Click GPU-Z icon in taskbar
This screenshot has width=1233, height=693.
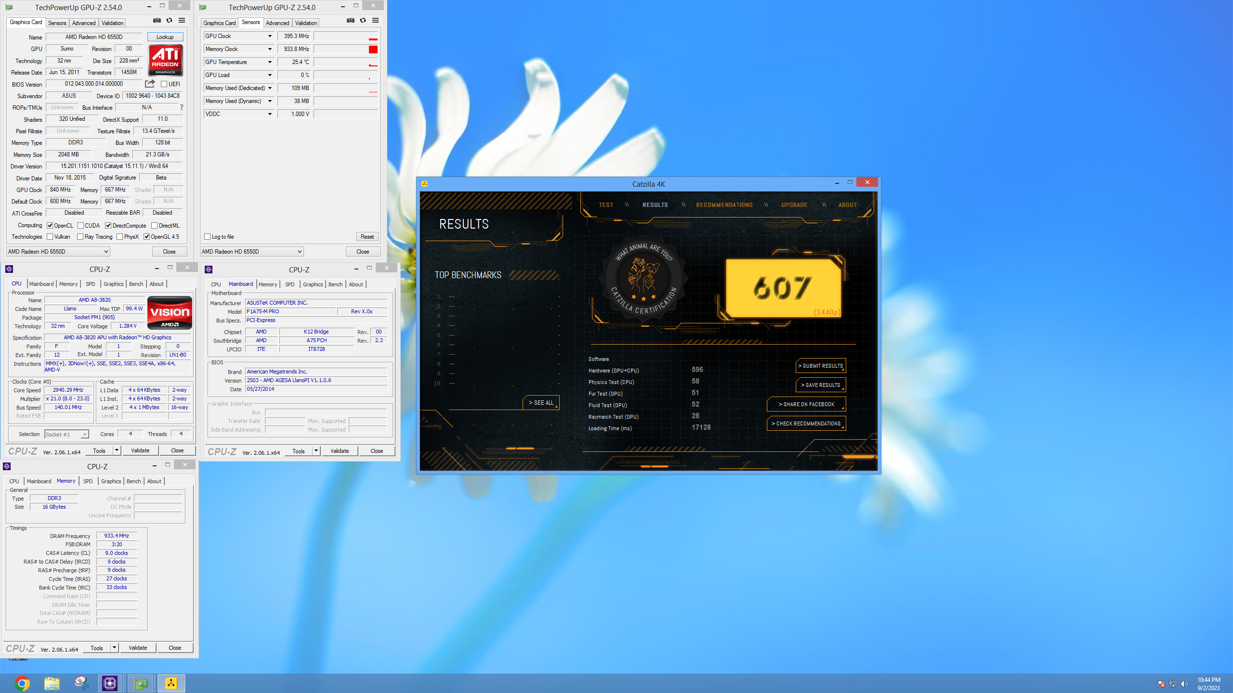pyautogui.click(x=141, y=683)
